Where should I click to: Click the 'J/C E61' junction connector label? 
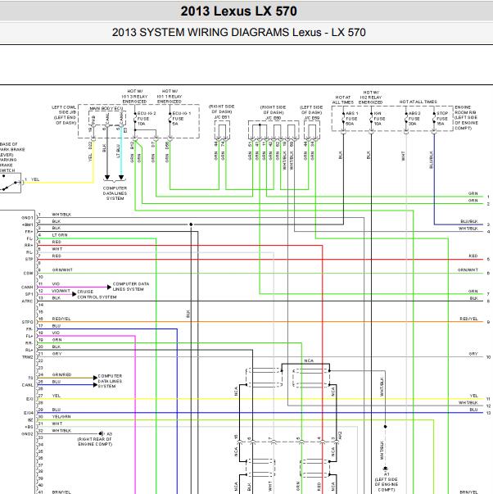coord(222,117)
